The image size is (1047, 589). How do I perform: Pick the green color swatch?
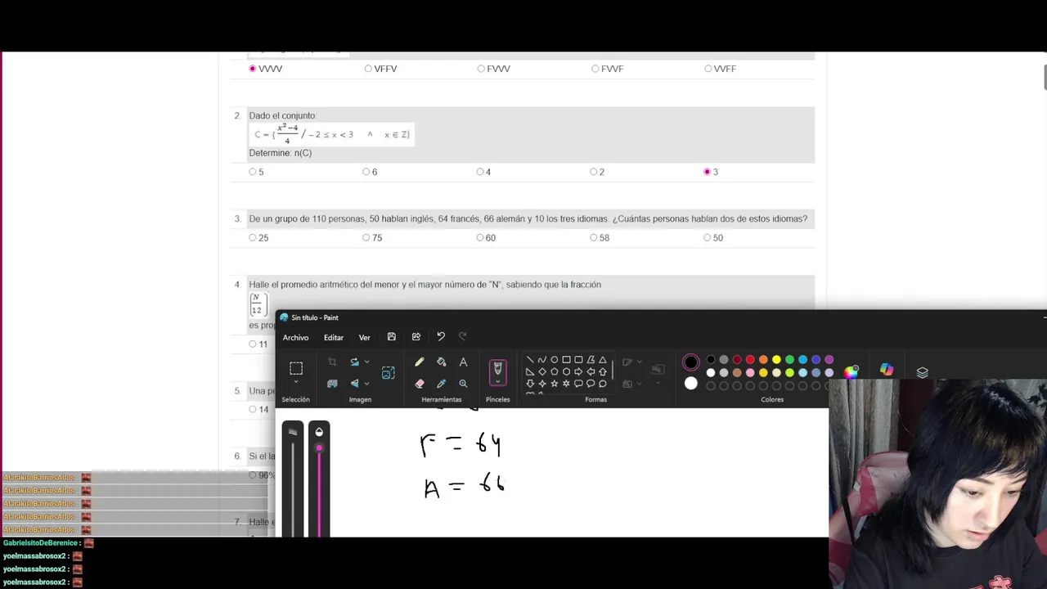point(789,360)
